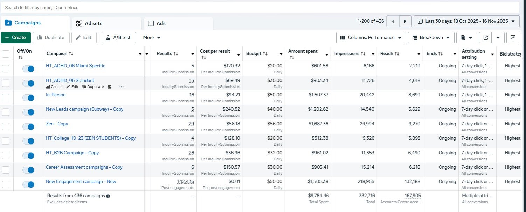Open the HT_B2B Campaign – Copy link
526x212 pixels.
72,153
